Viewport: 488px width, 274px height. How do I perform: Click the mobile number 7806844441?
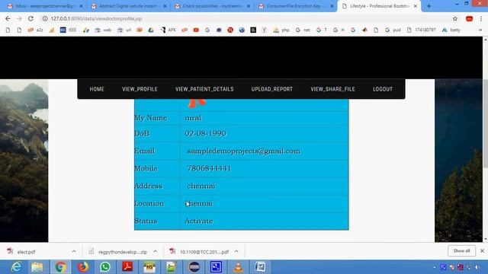209,168
